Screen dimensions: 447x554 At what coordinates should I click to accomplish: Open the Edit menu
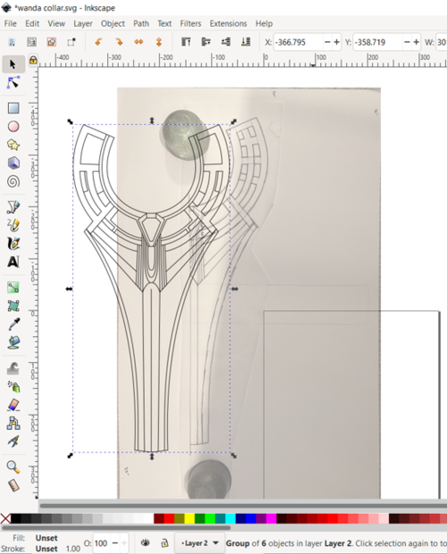click(32, 23)
